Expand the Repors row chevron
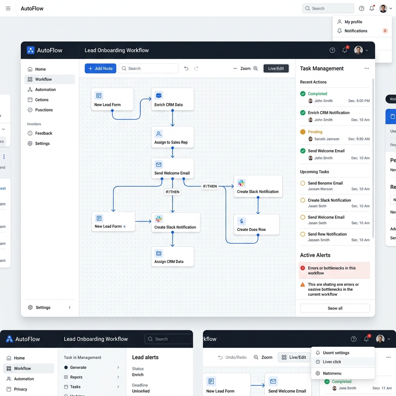Screen dimensions: 396x396 point(118,377)
